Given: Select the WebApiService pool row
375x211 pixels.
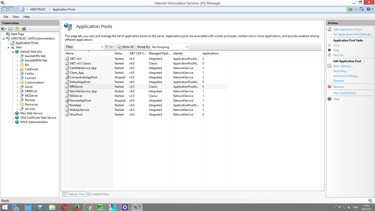Looking at the screenshot, I should pos(145,110).
